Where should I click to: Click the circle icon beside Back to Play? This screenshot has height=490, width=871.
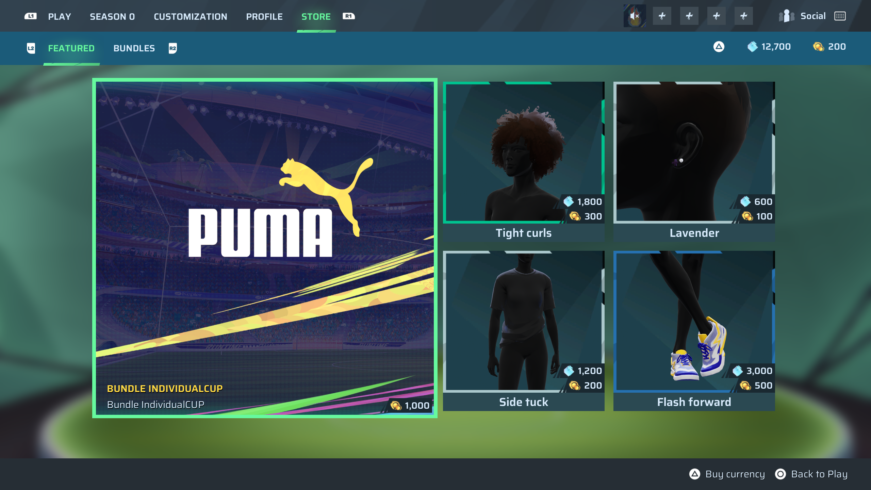coord(780,474)
